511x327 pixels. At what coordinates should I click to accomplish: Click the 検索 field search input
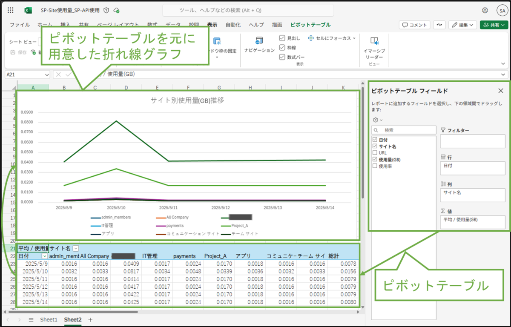(x=404, y=130)
